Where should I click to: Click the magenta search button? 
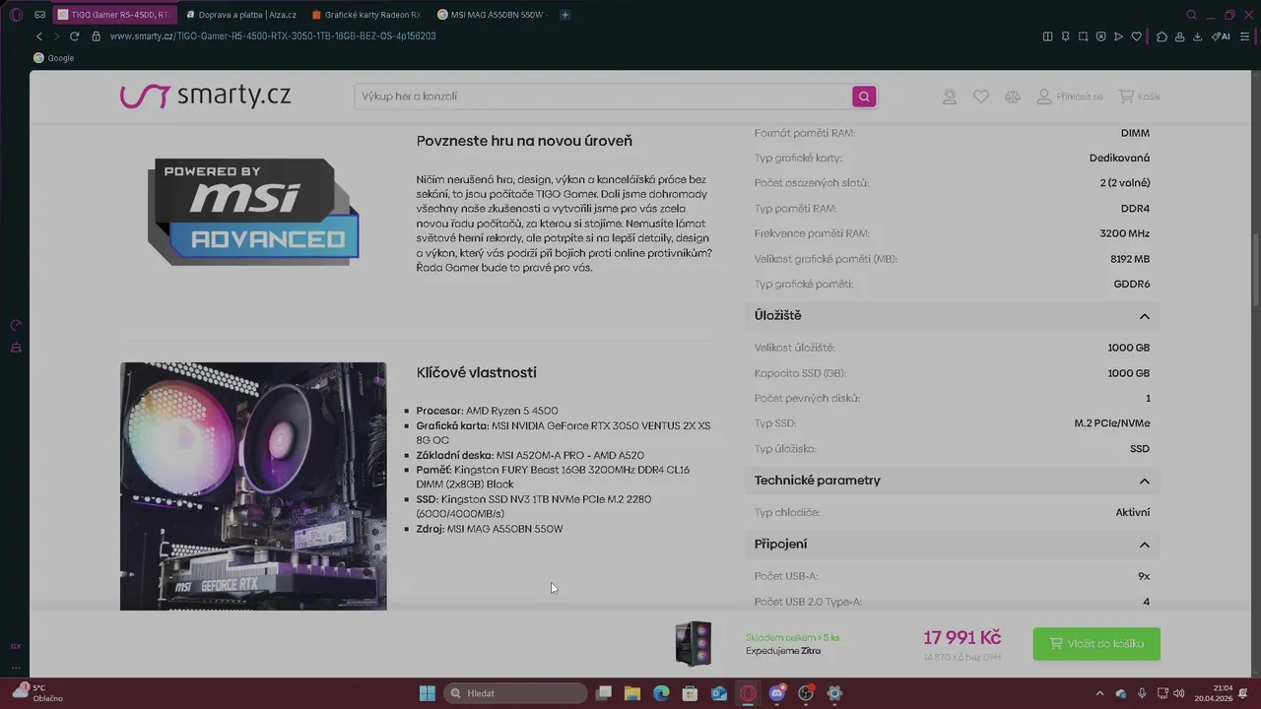coord(864,97)
